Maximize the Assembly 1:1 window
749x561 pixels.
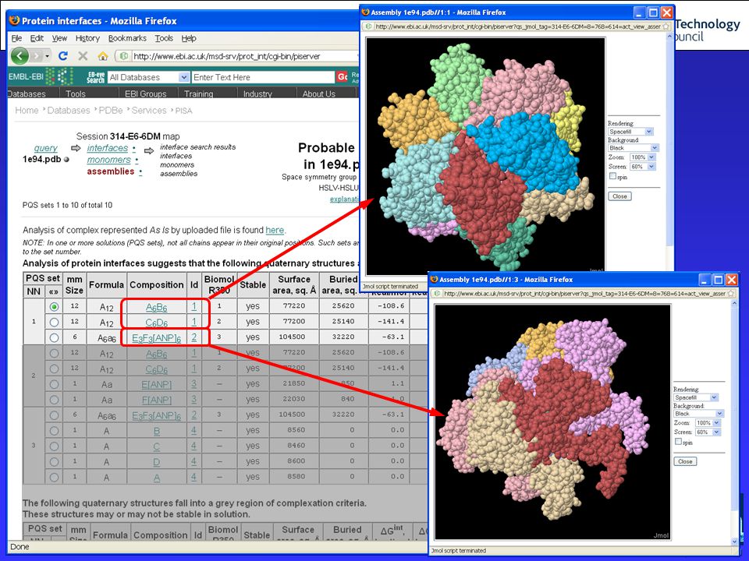653,12
